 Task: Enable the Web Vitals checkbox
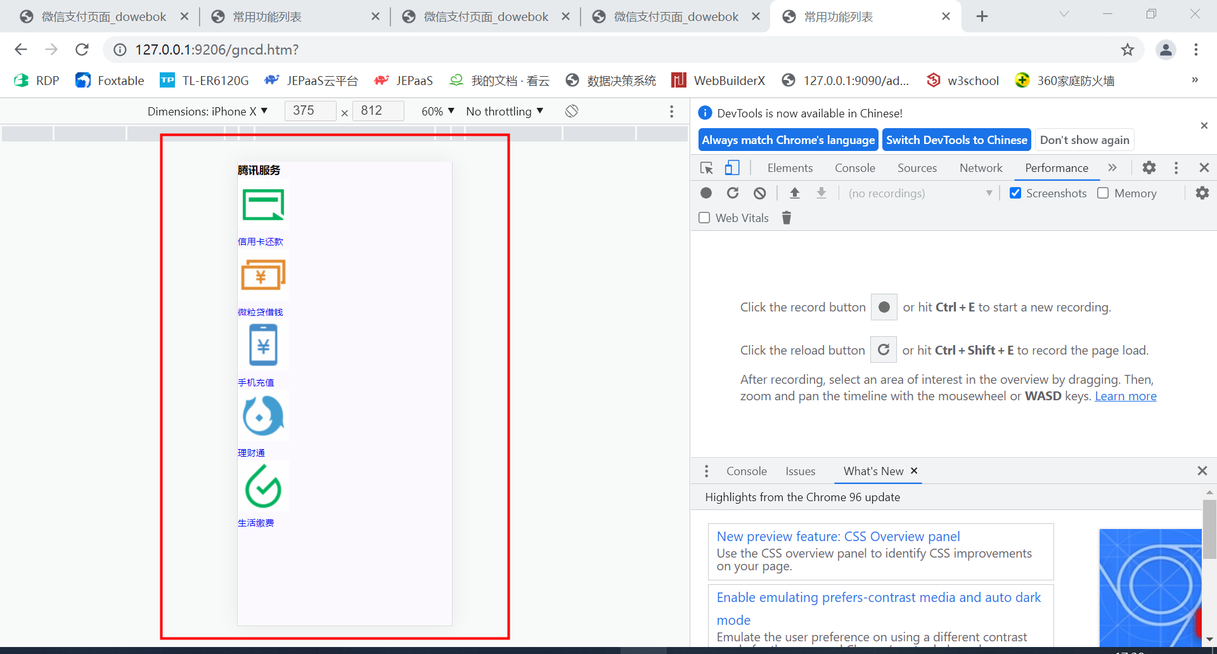(x=704, y=218)
